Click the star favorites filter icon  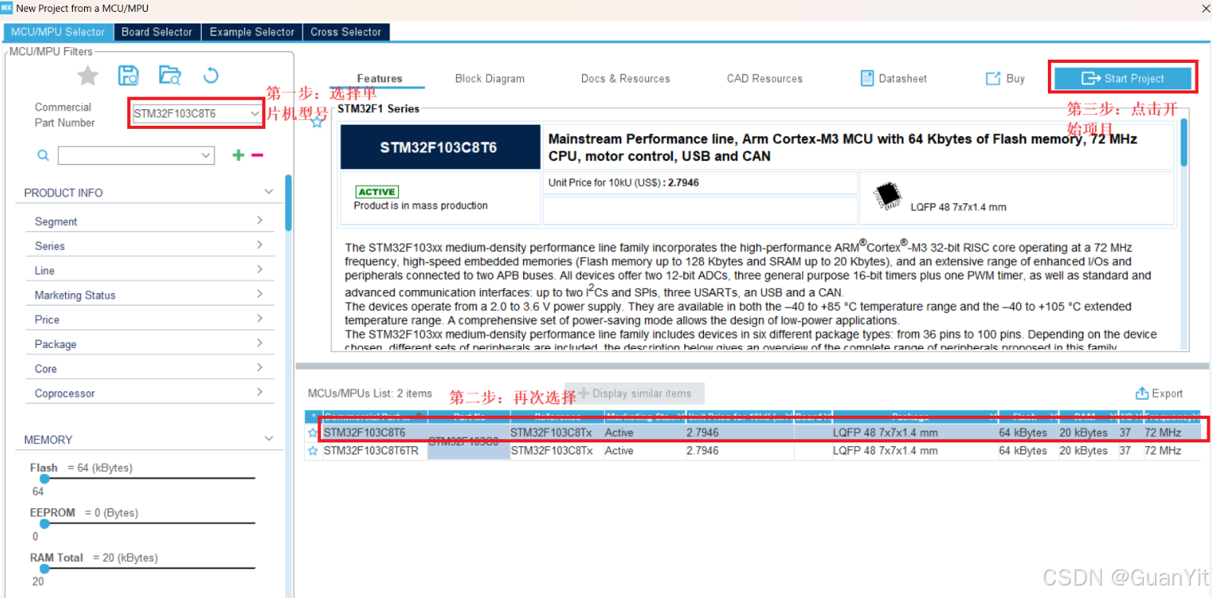click(88, 75)
